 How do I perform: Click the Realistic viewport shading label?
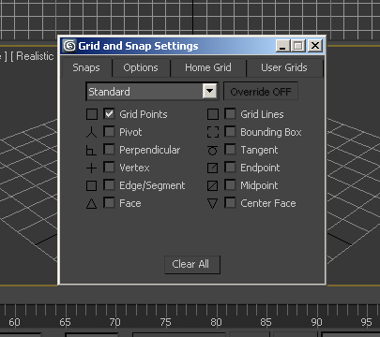[x=35, y=56]
